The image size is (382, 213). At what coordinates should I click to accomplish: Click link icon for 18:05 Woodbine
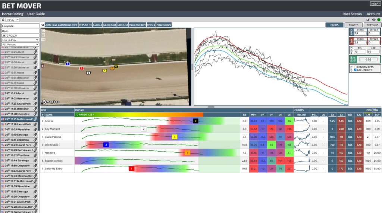pos(35,129)
